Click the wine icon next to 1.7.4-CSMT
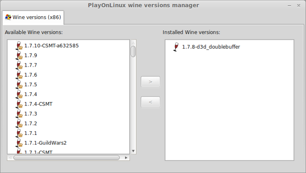 (19, 104)
